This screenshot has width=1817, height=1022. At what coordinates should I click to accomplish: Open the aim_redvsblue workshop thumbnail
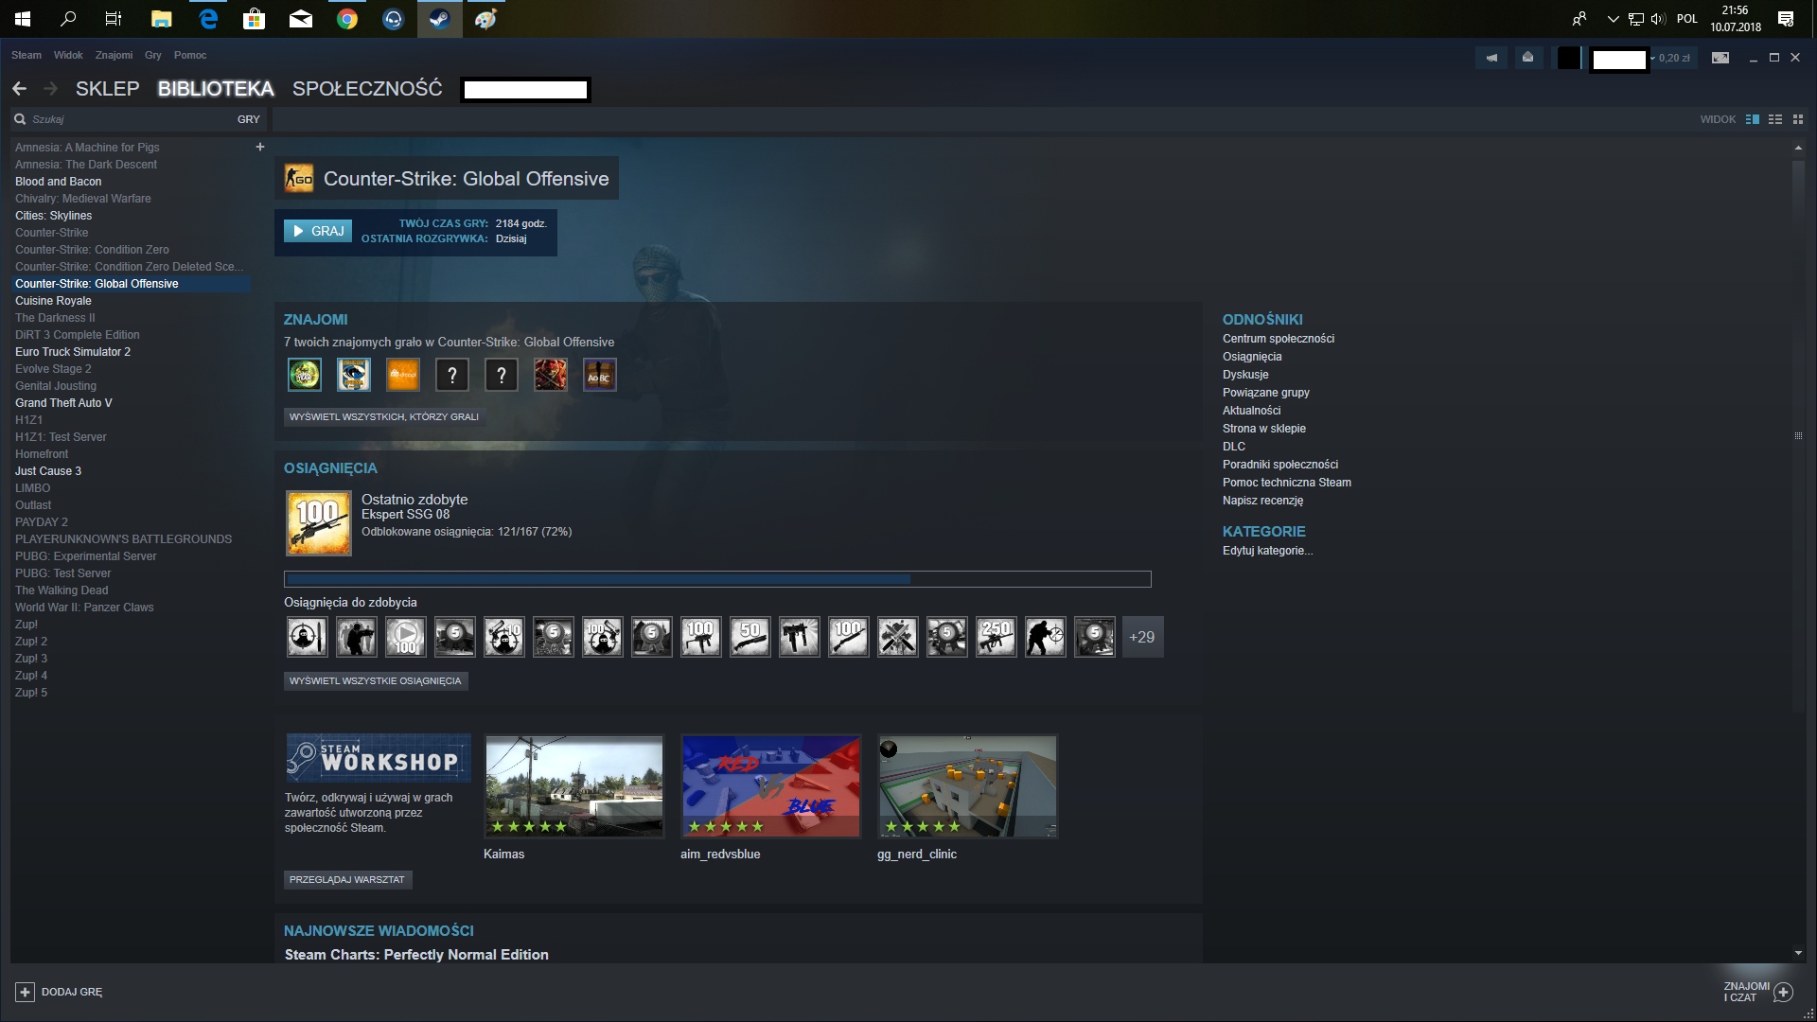[x=771, y=786]
